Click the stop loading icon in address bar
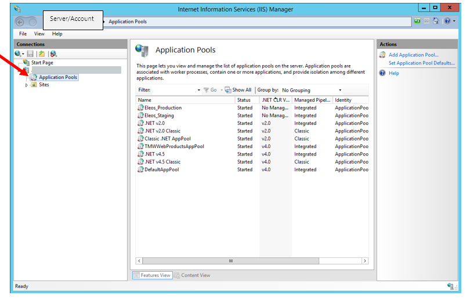 click(426, 21)
